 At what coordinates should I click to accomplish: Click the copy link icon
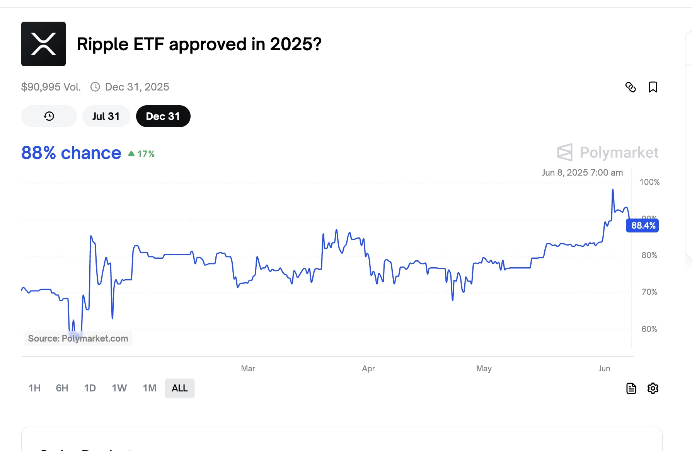[631, 87]
